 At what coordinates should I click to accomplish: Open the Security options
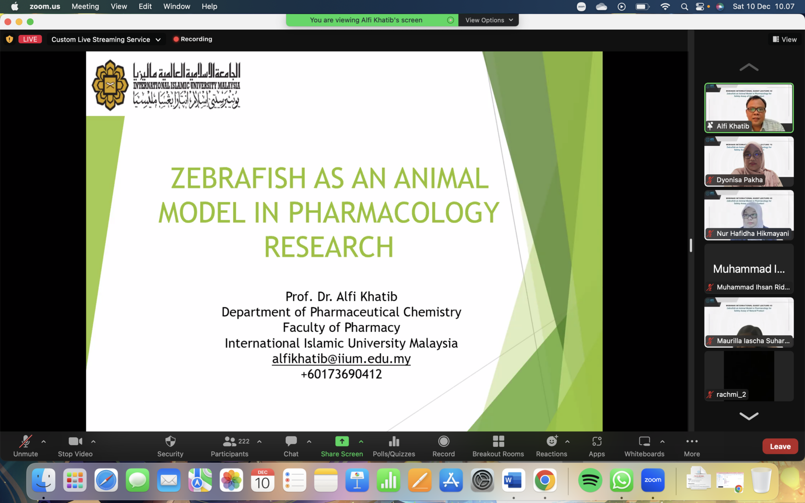[170, 446]
